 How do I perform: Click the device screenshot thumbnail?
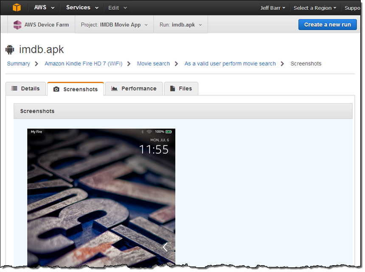[x=101, y=198]
